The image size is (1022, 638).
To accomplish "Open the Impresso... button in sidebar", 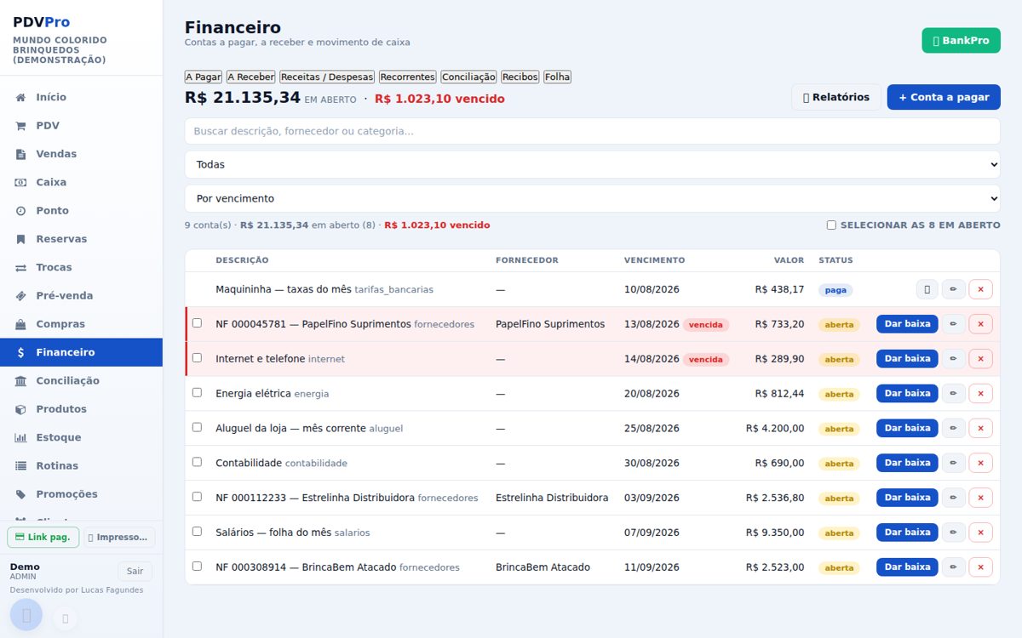I will click(119, 538).
